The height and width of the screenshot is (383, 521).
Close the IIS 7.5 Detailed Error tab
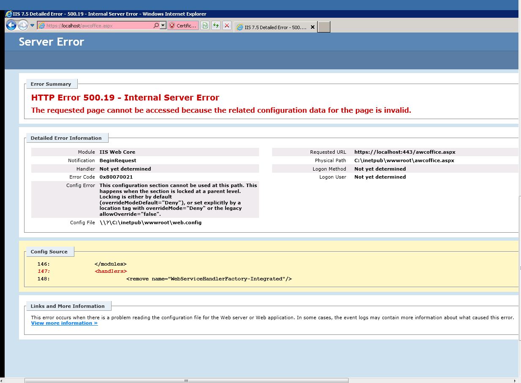(x=313, y=27)
